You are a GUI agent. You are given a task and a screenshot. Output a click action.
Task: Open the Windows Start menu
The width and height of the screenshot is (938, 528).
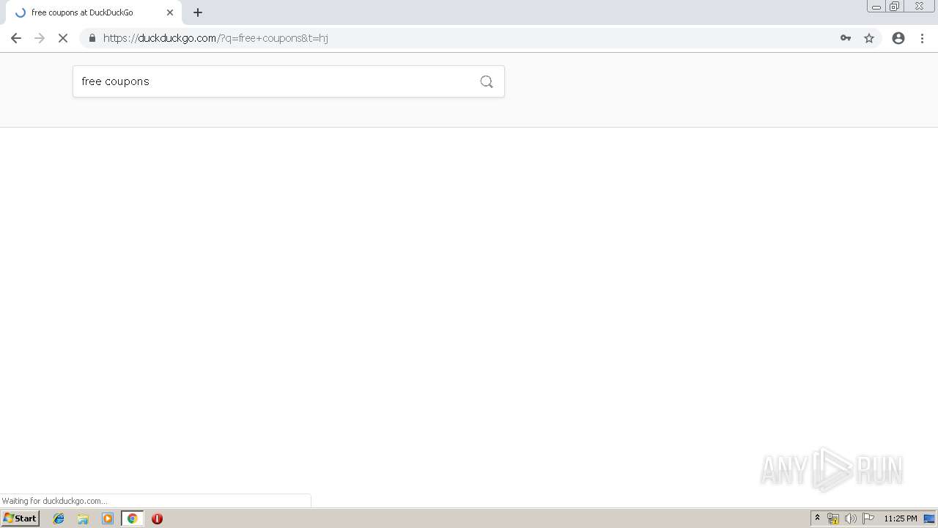click(x=21, y=518)
